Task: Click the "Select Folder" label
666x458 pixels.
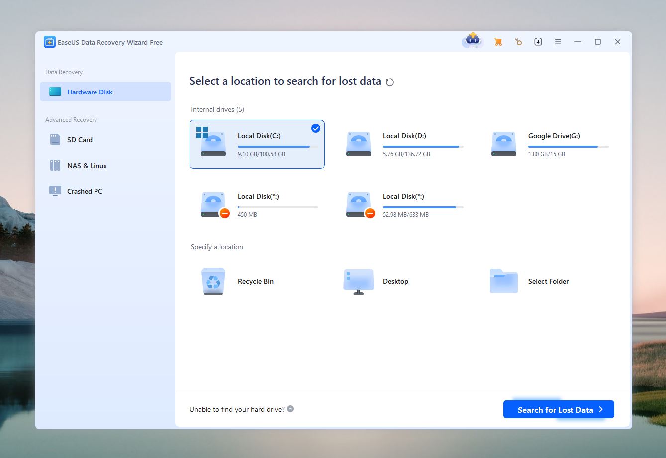Action: coord(548,281)
